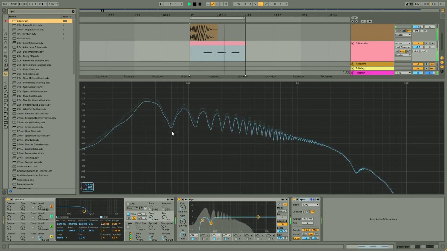Toggle the metronome icon
Image resolution: width=447 pixels, height=251 pixels.
pos(42,4)
